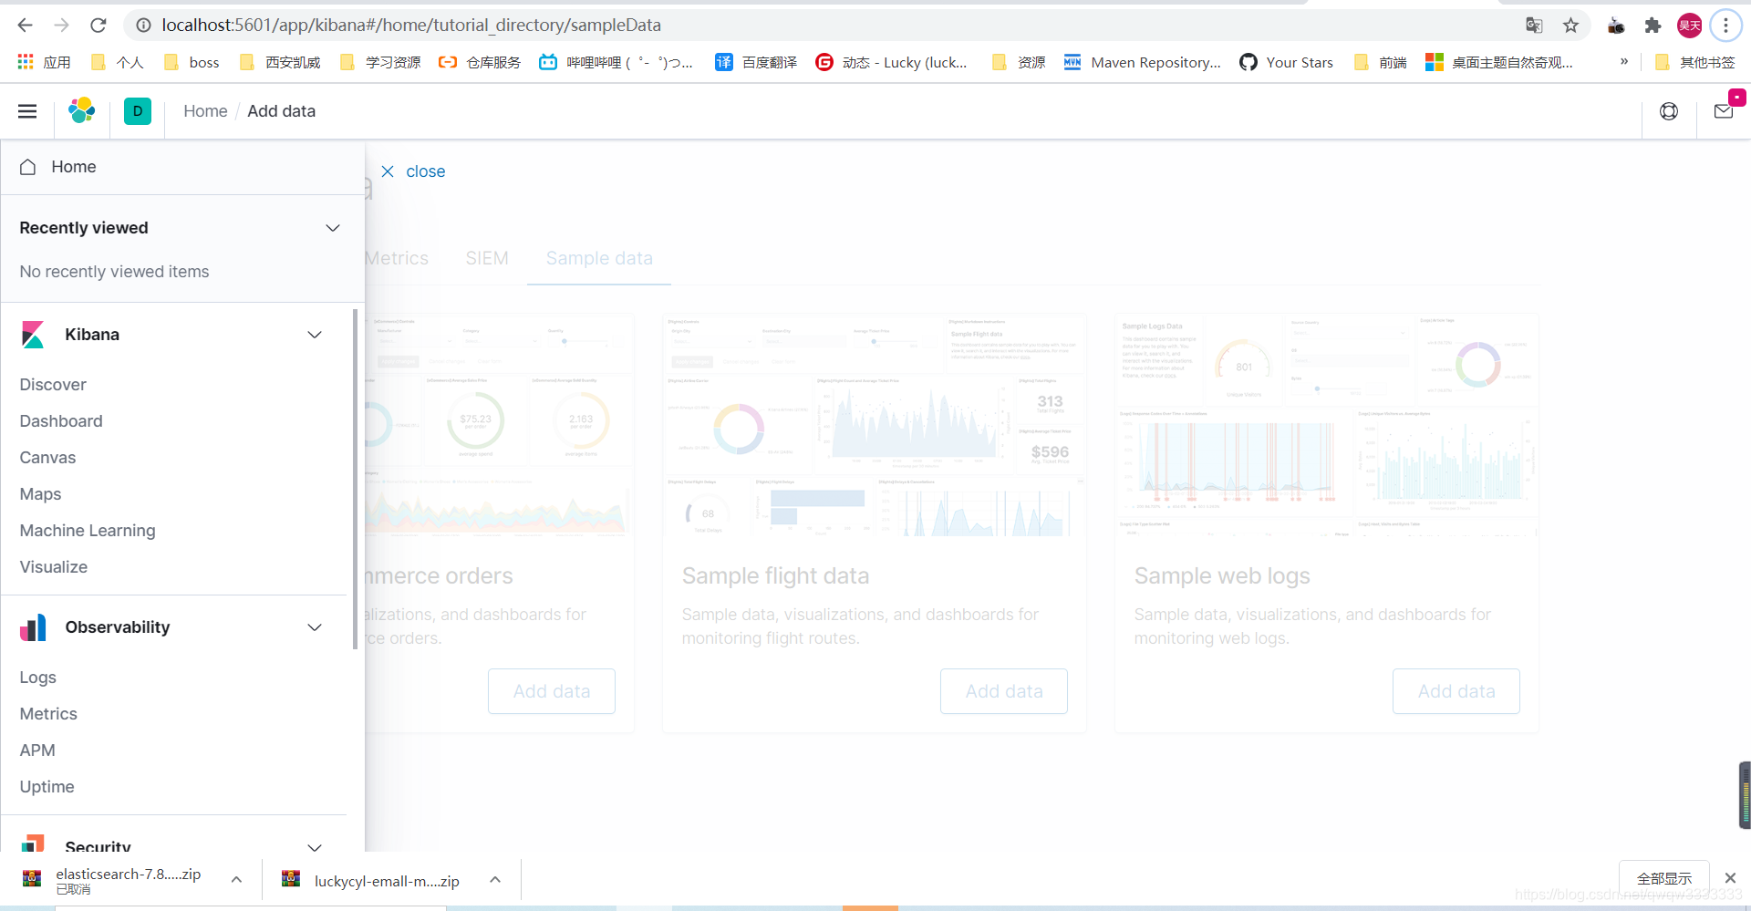Image resolution: width=1751 pixels, height=911 pixels.
Task: Click the elasticsearch zip file icon
Action: pos(32,878)
